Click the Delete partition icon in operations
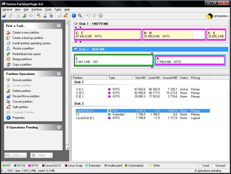The image size is (231, 174). click(x=8, y=91)
